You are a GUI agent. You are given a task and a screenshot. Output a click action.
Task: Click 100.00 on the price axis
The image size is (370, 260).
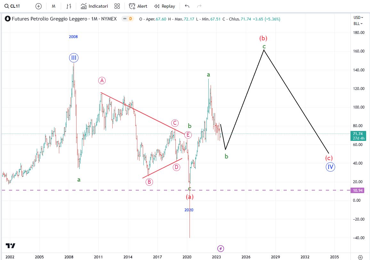click(x=359, y=107)
